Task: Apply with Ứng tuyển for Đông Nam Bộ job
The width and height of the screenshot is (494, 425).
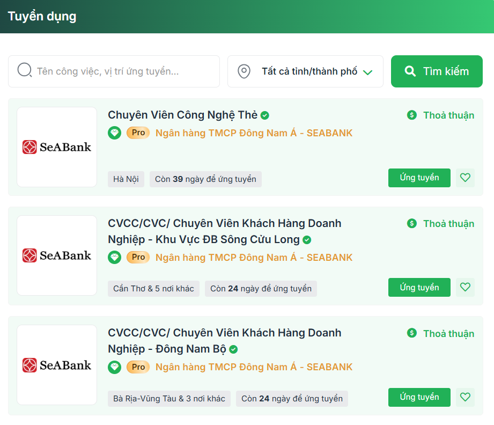Action: [419, 397]
